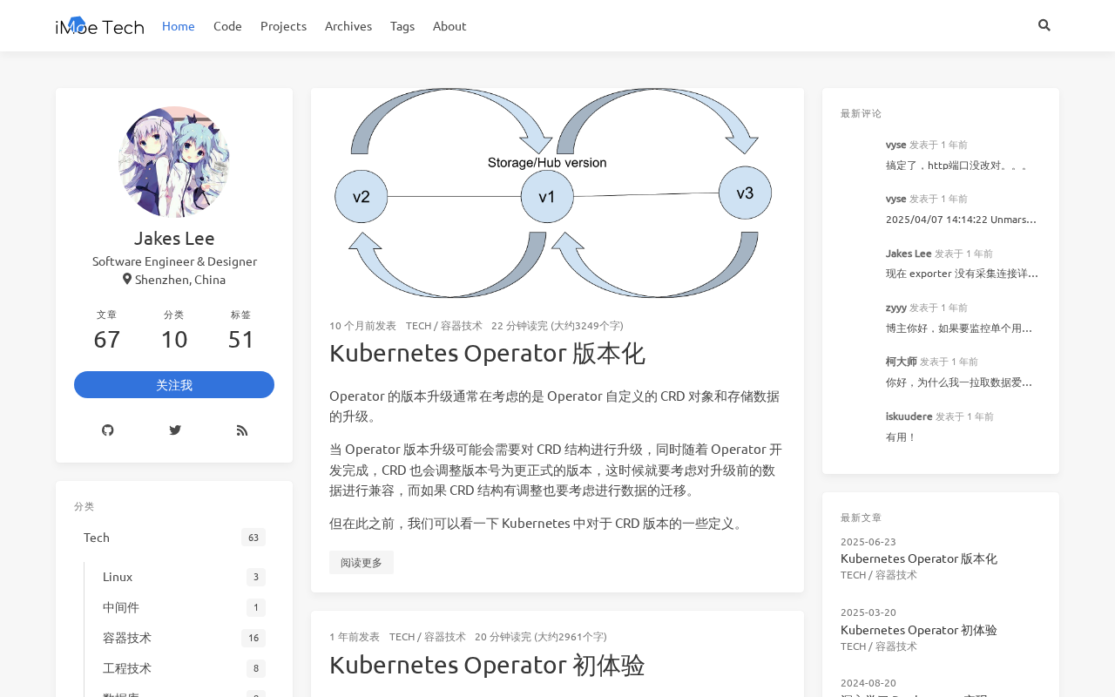Open the Code nav item

click(x=227, y=25)
